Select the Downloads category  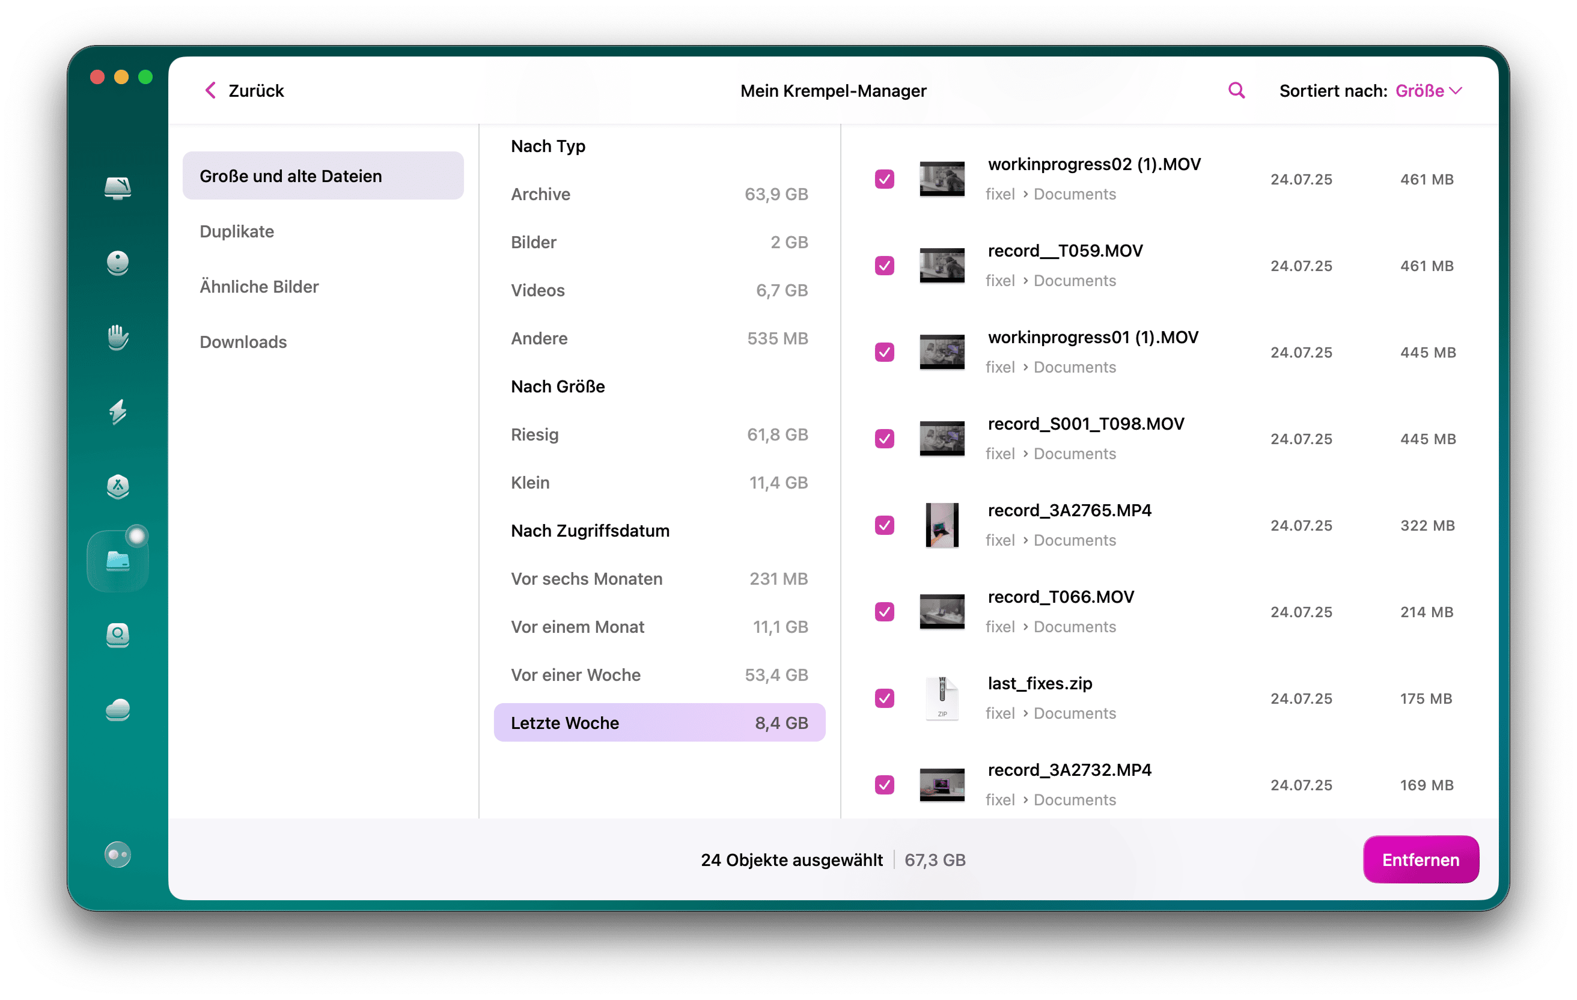click(243, 342)
